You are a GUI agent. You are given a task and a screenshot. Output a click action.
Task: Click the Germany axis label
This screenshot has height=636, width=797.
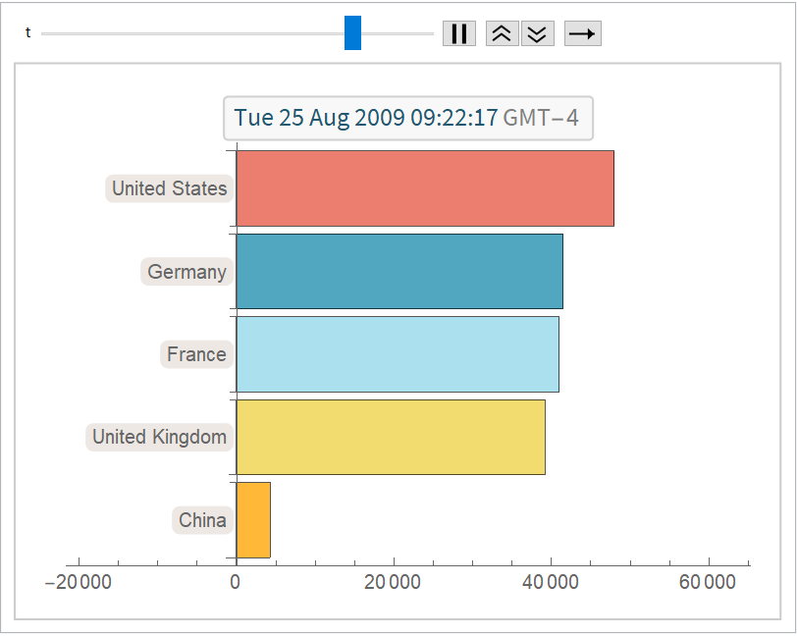pyautogui.click(x=186, y=272)
